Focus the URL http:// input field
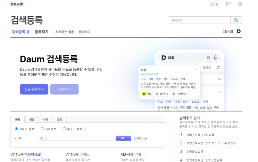258x162 pixels. [75, 138]
